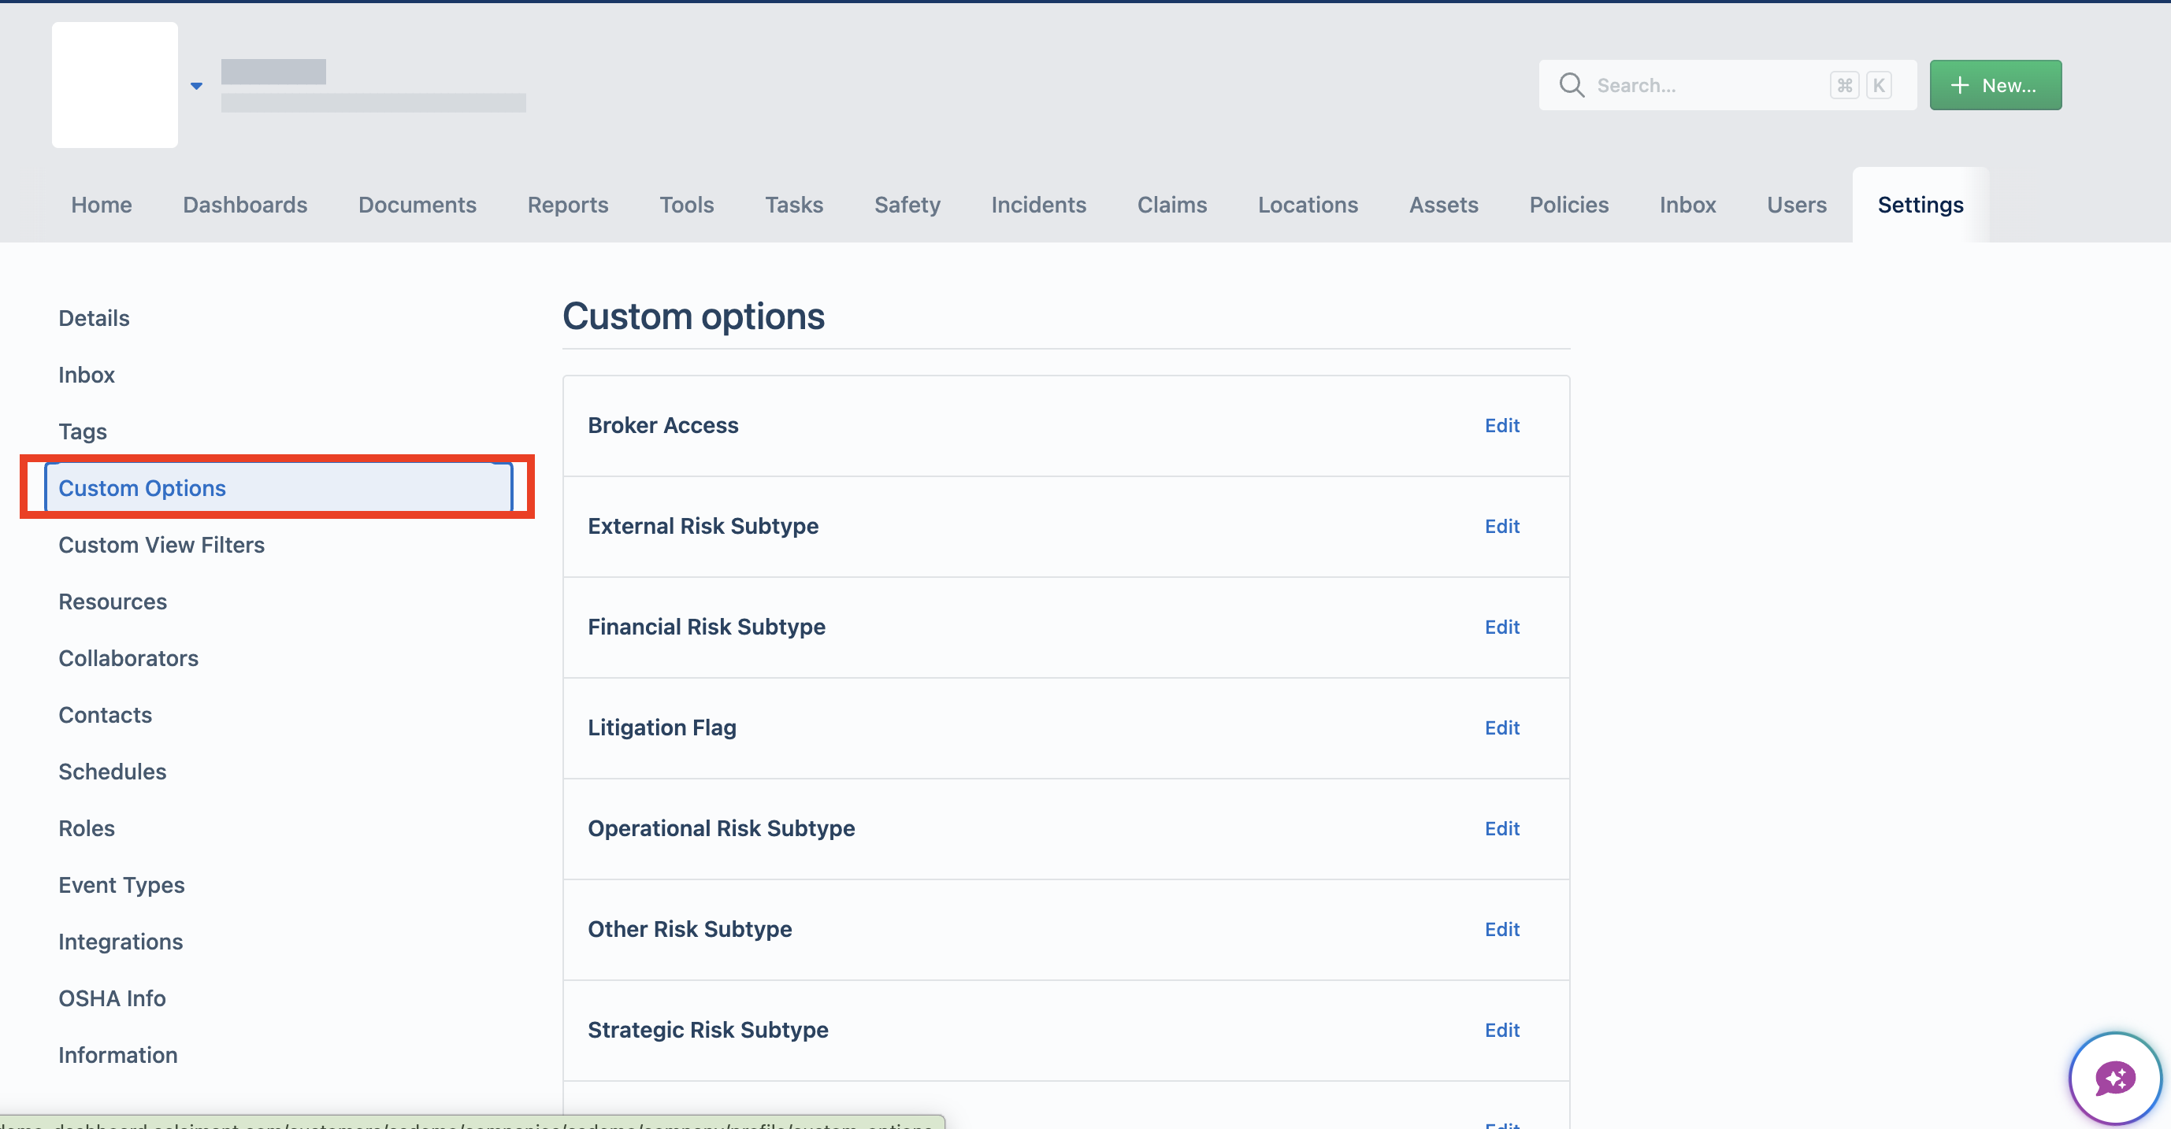
Task: Go to the Safety tab
Action: 907,205
